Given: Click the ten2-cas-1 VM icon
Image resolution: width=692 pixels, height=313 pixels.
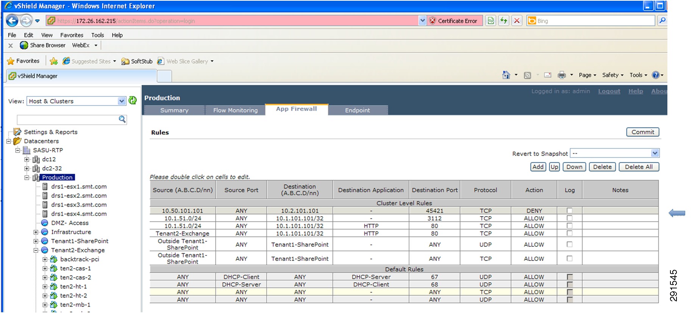Looking at the screenshot, I should coord(54,268).
